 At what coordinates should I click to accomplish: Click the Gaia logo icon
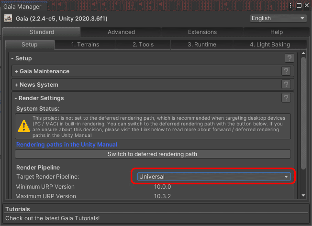[8, 19]
